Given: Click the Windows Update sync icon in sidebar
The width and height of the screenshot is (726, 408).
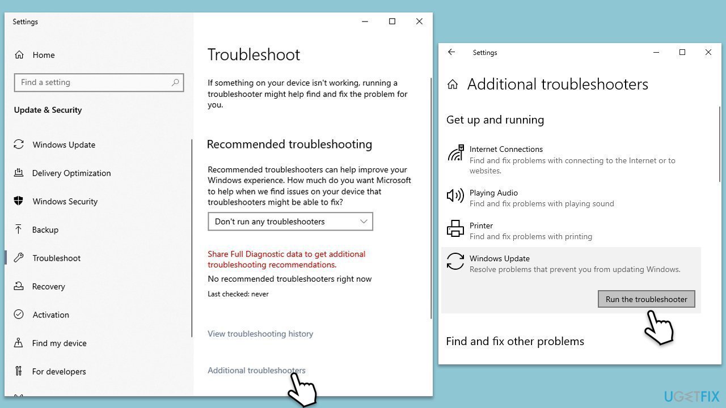Looking at the screenshot, I should 19,144.
